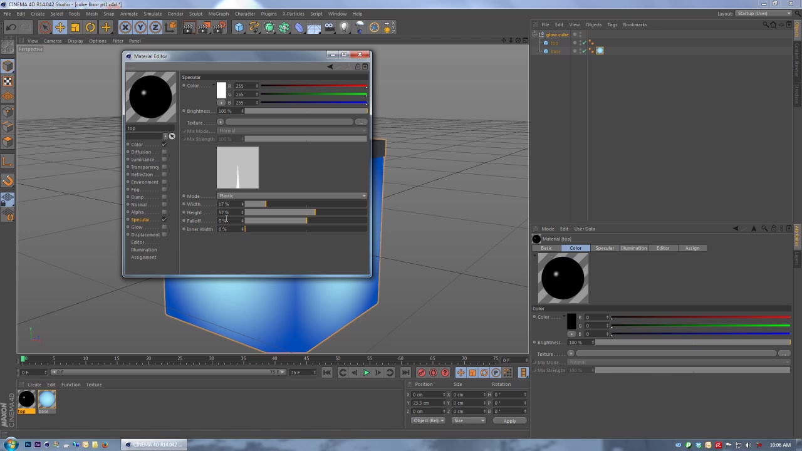The height and width of the screenshot is (451, 802).
Task: Toggle the visibility dot for glow cube
Action: point(580,33)
